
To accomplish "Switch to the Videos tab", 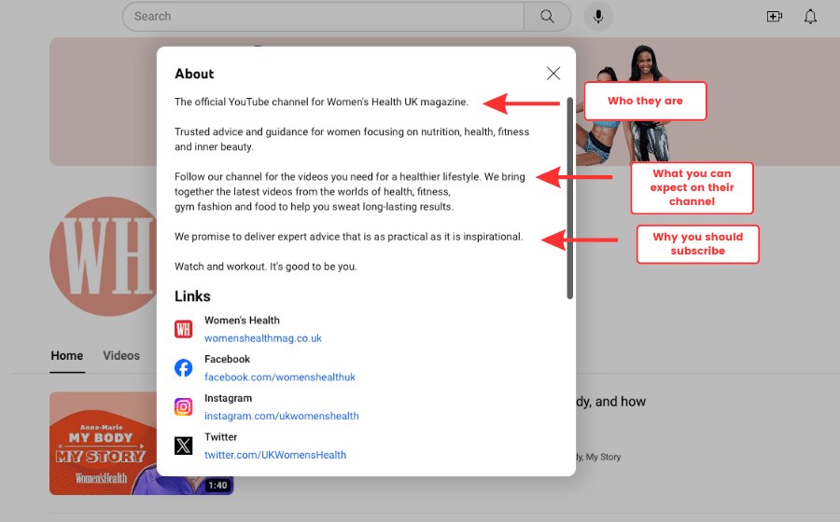I will [121, 355].
